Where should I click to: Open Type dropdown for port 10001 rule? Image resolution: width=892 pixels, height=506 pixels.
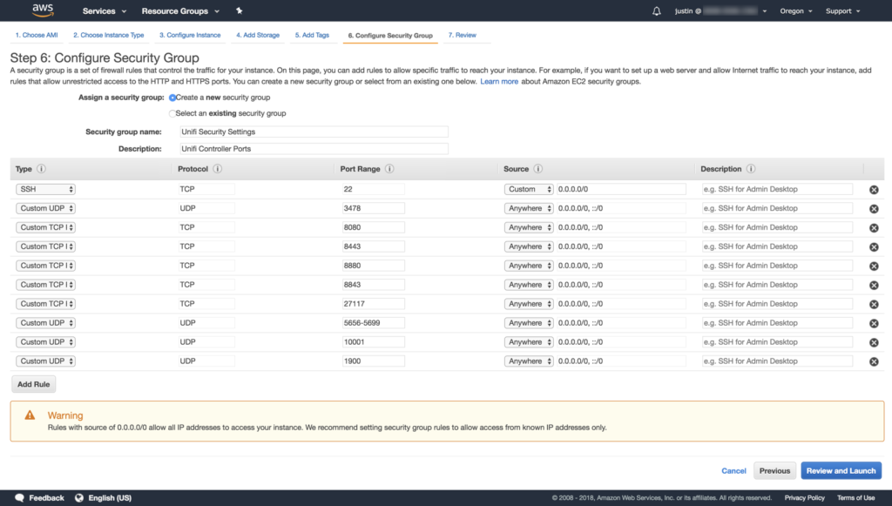pos(45,342)
